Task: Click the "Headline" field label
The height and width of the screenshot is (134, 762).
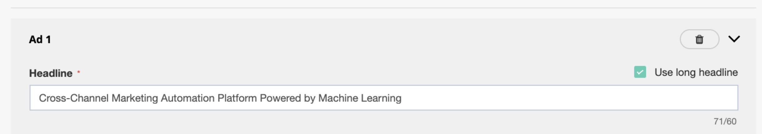Action: coord(51,73)
